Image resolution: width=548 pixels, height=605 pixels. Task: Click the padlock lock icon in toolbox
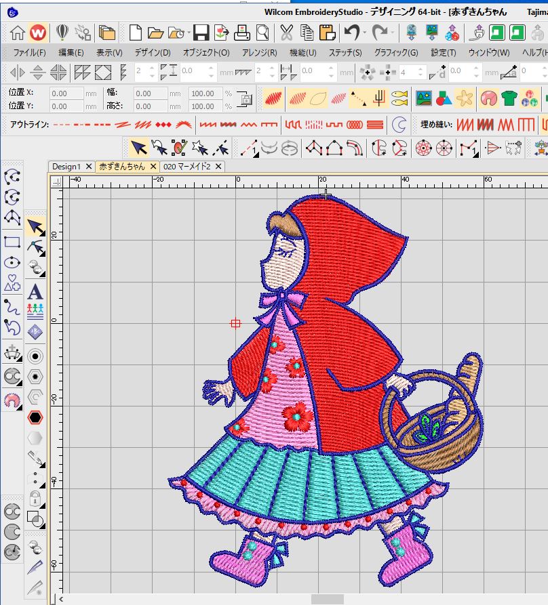tap(35, 498)
